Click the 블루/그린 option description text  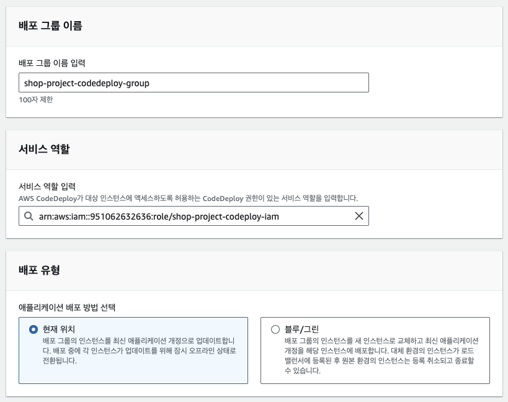tap(381, 355)
